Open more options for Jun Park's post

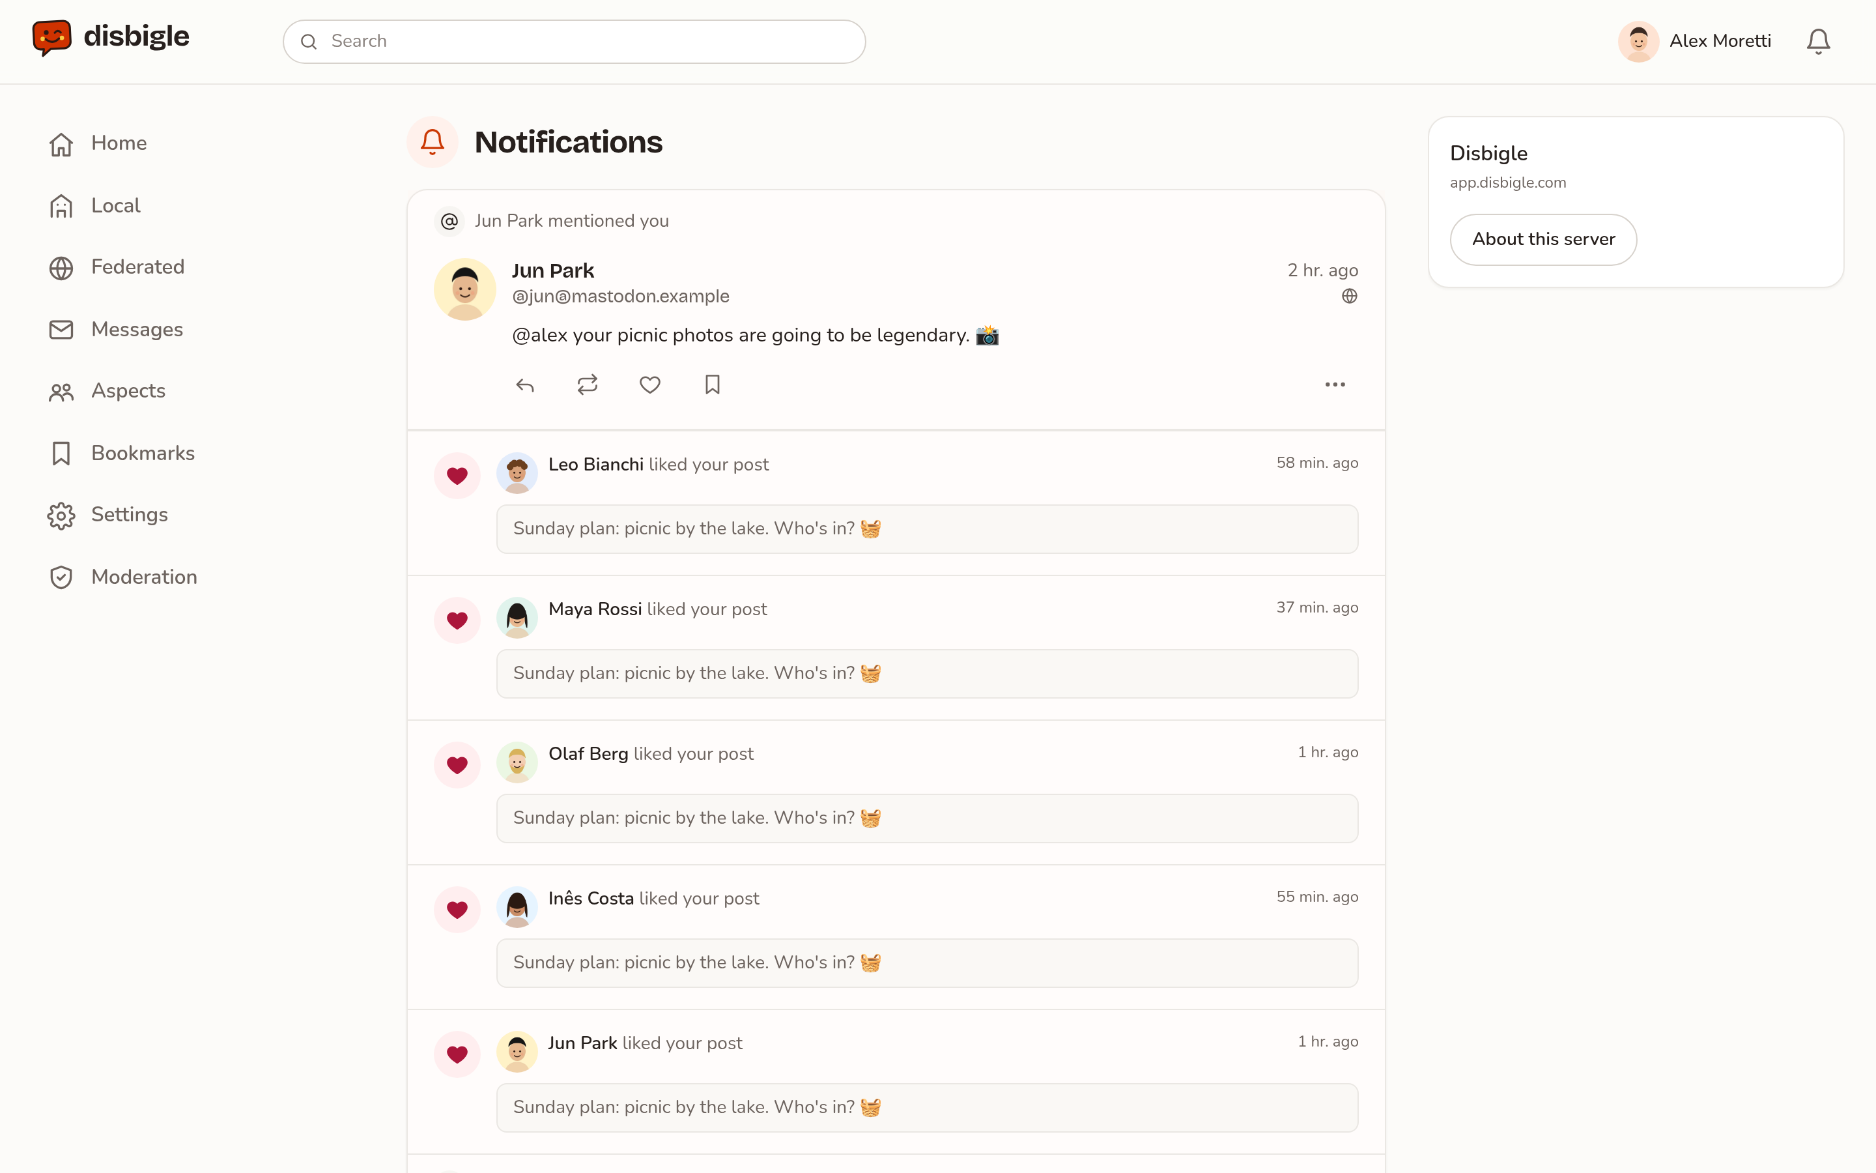pos(1335,384)
